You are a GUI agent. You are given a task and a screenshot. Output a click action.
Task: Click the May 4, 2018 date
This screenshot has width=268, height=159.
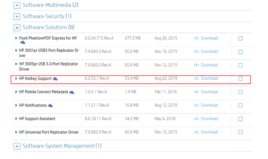click(x=165, y=118)
